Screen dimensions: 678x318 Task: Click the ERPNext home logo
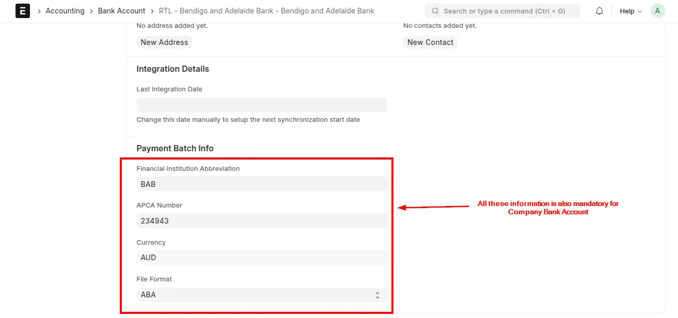pos(23,11)
